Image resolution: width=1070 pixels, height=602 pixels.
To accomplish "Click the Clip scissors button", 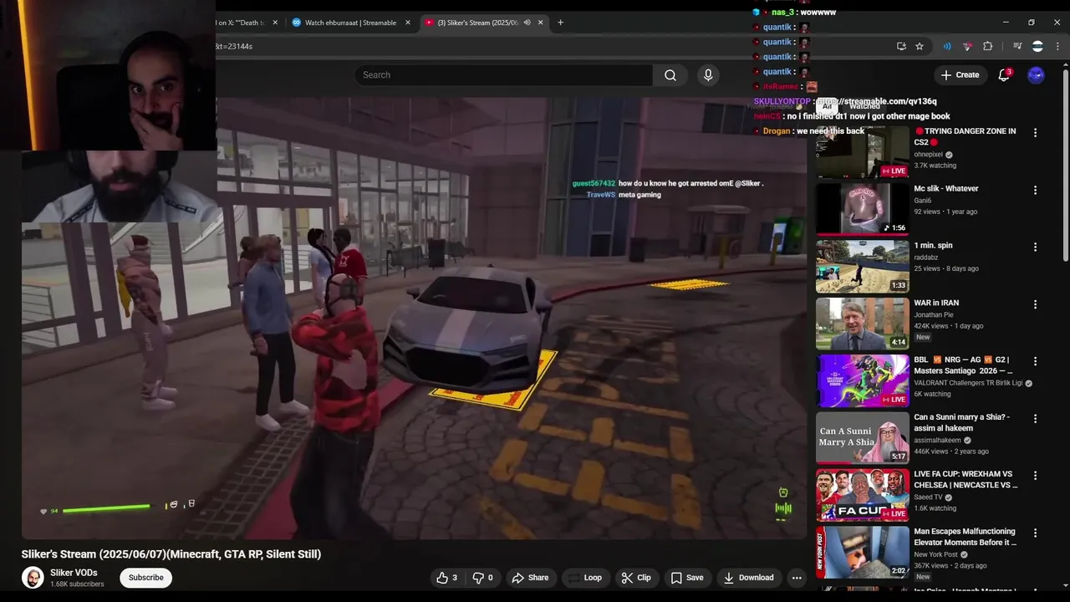I will (x=636, y=578).
